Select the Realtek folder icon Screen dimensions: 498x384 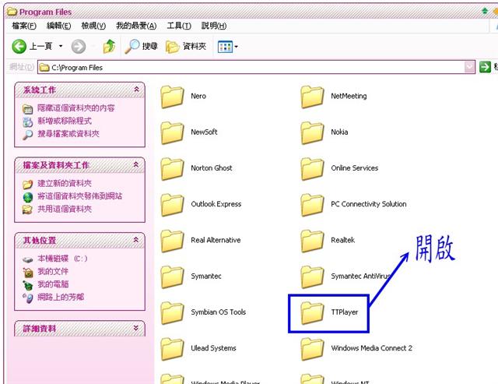coord(312,241)
